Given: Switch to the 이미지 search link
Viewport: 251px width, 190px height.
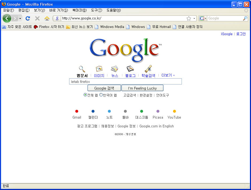Looking at the screenshot, I should [x=99, y=76].
